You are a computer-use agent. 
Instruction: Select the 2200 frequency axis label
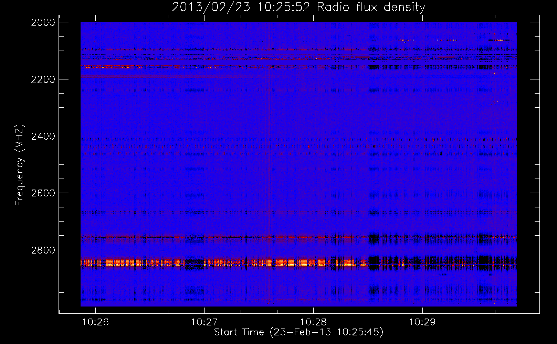(43, 79)
